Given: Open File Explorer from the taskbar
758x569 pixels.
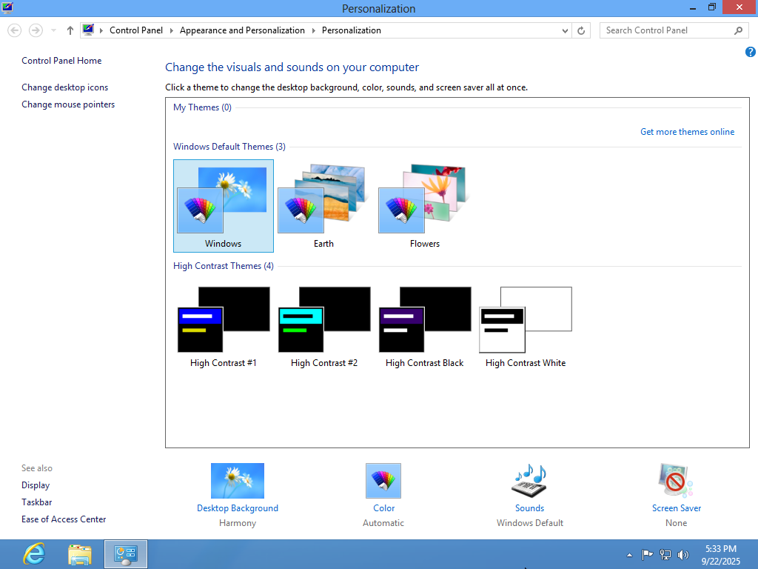Looking at the screenshot, I should coord(79,554).
